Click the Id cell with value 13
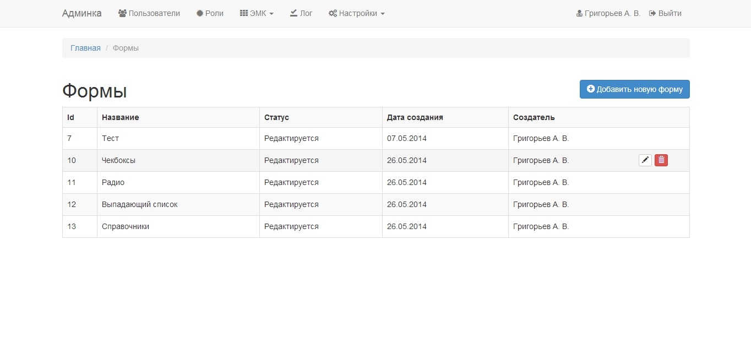 click(80, 226)
